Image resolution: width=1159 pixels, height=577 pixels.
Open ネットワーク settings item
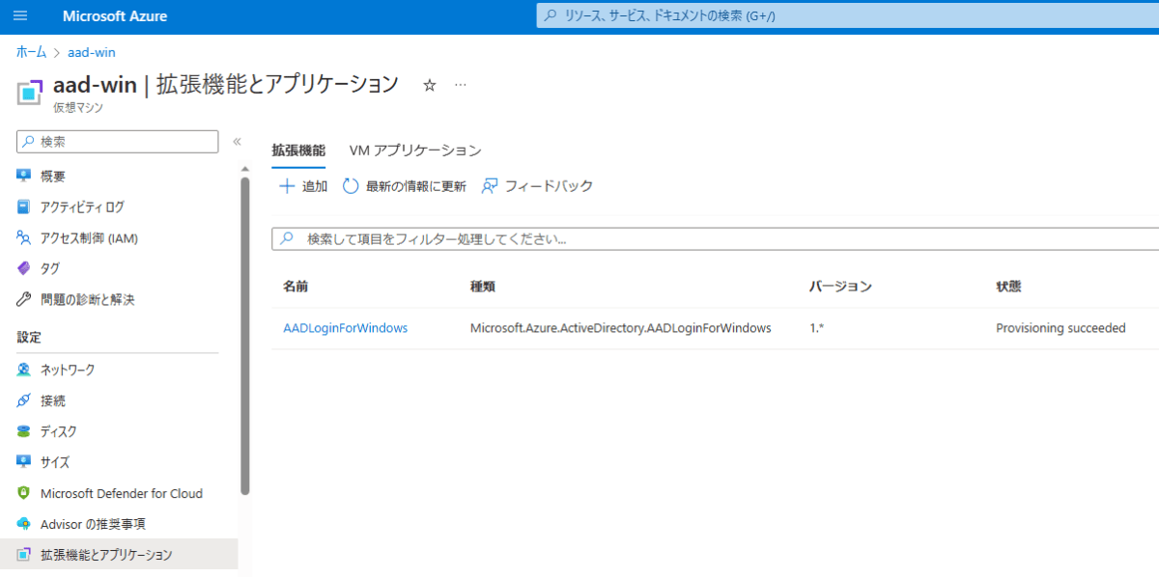point(68,370)
